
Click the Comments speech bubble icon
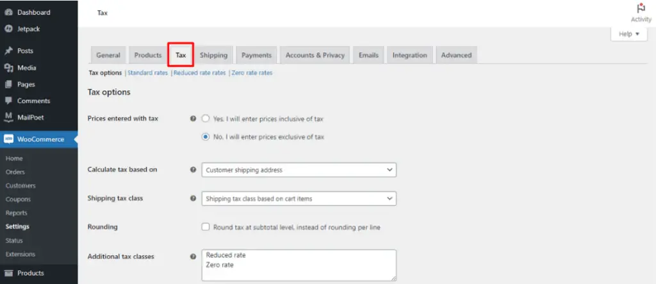tap(8, 101)
